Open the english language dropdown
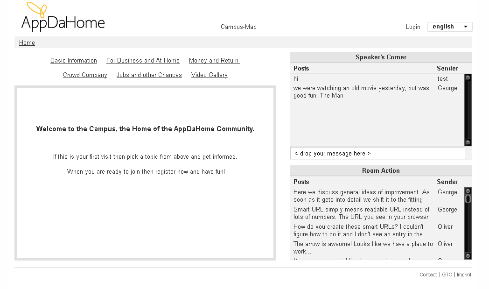 tap(450, 27)
